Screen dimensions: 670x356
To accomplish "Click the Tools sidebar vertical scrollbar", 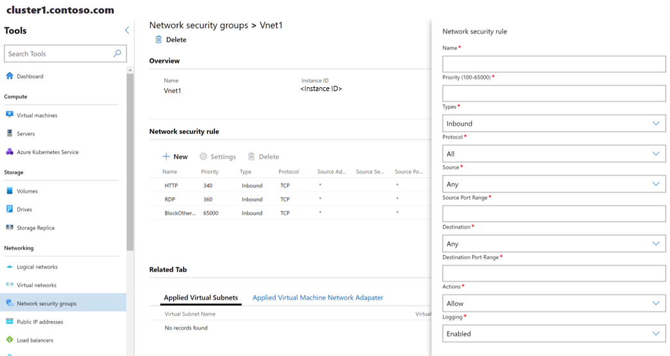I will (130, 160).
